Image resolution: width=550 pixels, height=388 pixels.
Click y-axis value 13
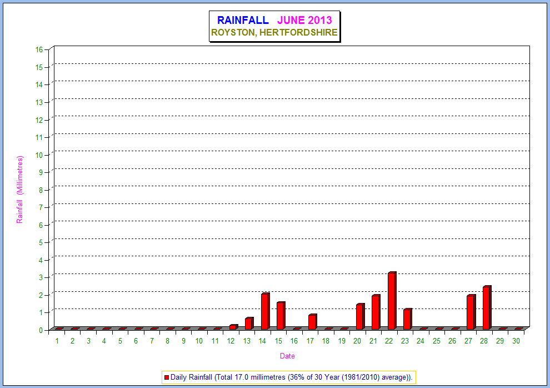[x=39, y=102]
